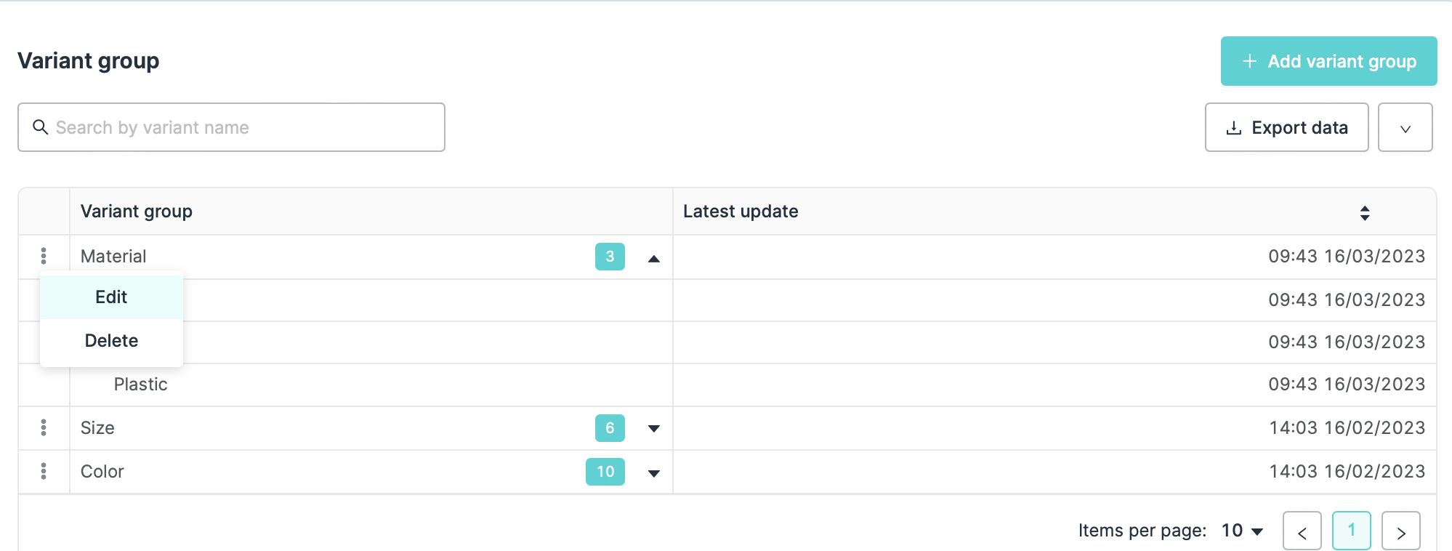Collapse the Material variant group
Screen dimensions: 1452x551
654,258
